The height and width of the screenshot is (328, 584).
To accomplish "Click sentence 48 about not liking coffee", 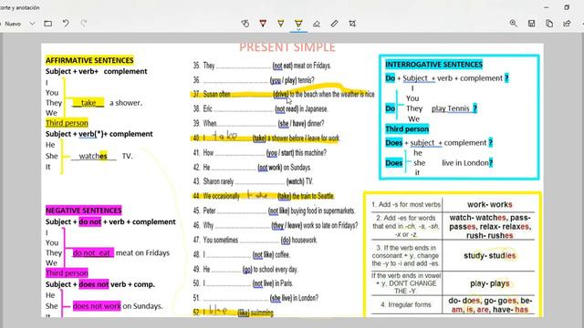I will coord(241,255).
